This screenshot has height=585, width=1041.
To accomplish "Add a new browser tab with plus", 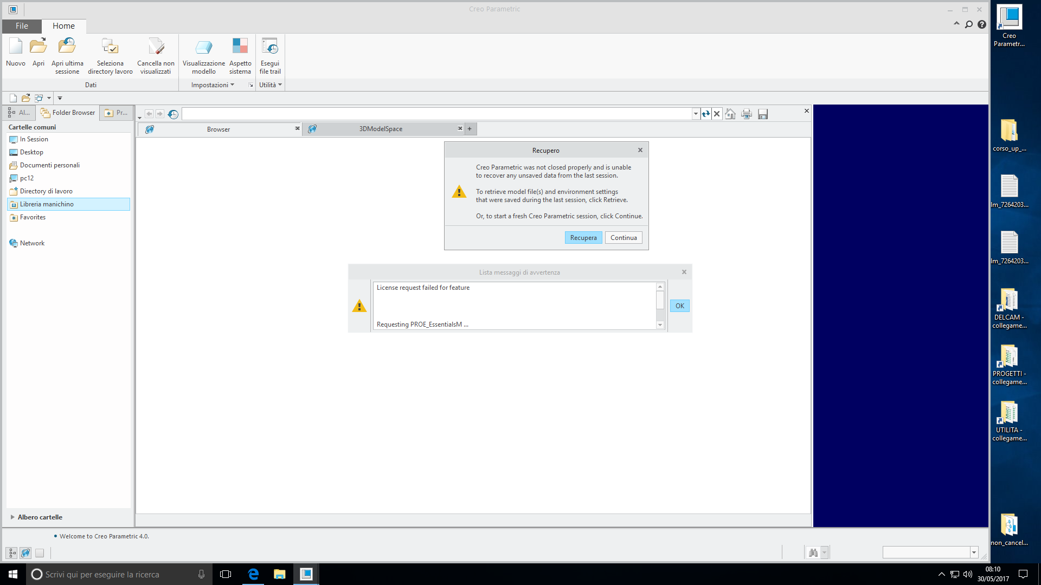I will 470,129.
